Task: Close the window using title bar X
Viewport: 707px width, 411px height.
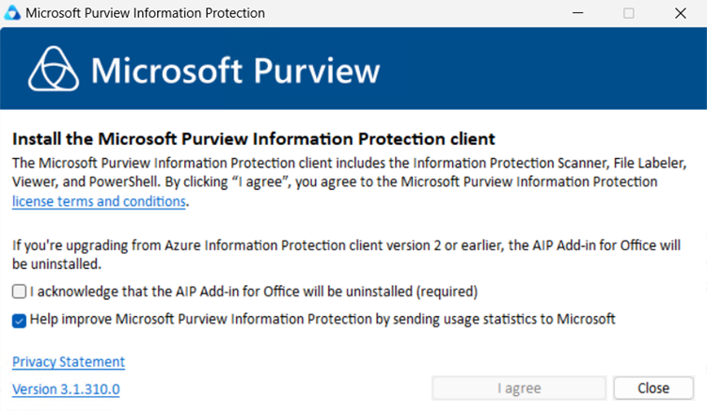Action: point(680,13)
